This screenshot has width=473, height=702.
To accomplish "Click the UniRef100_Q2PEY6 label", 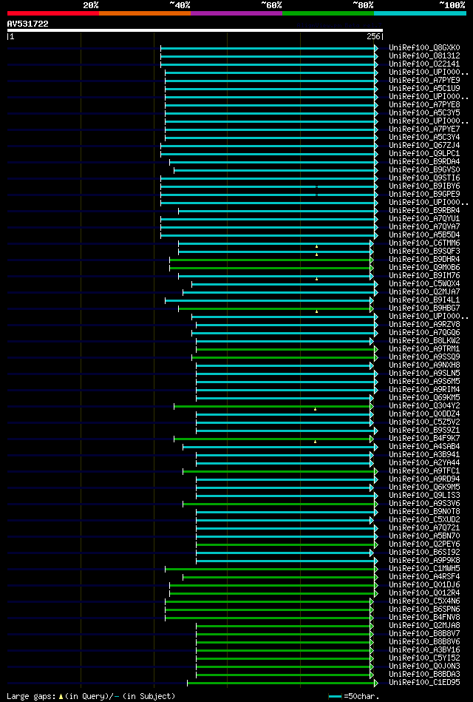I will point(424,545).
